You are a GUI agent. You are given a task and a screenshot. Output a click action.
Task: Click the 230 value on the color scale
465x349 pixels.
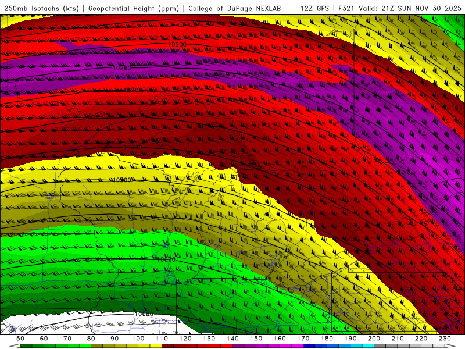point(445,339)
